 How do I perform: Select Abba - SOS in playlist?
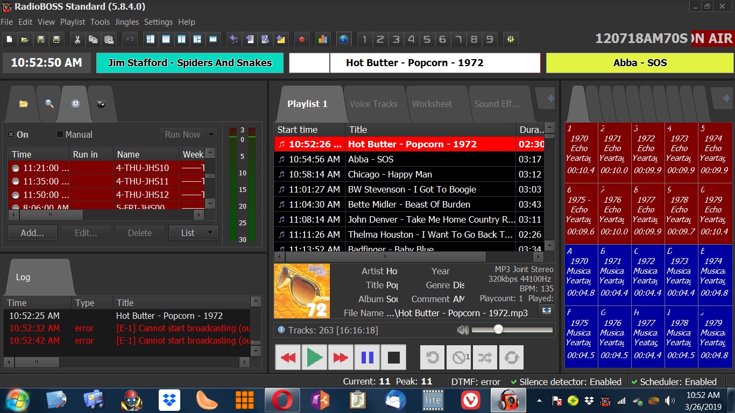click(x=409, y=159)
